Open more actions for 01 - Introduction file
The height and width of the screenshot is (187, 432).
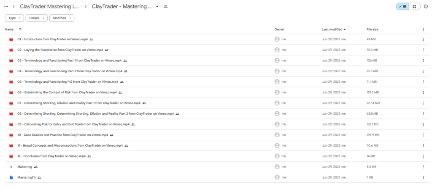(x=423, y=39)
